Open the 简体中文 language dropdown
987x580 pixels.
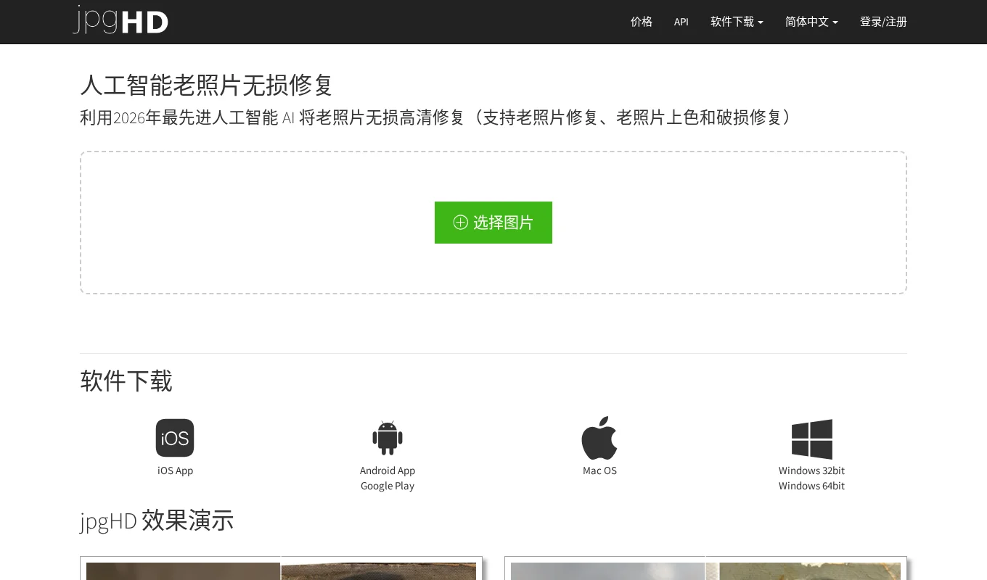tap(811, 22)
